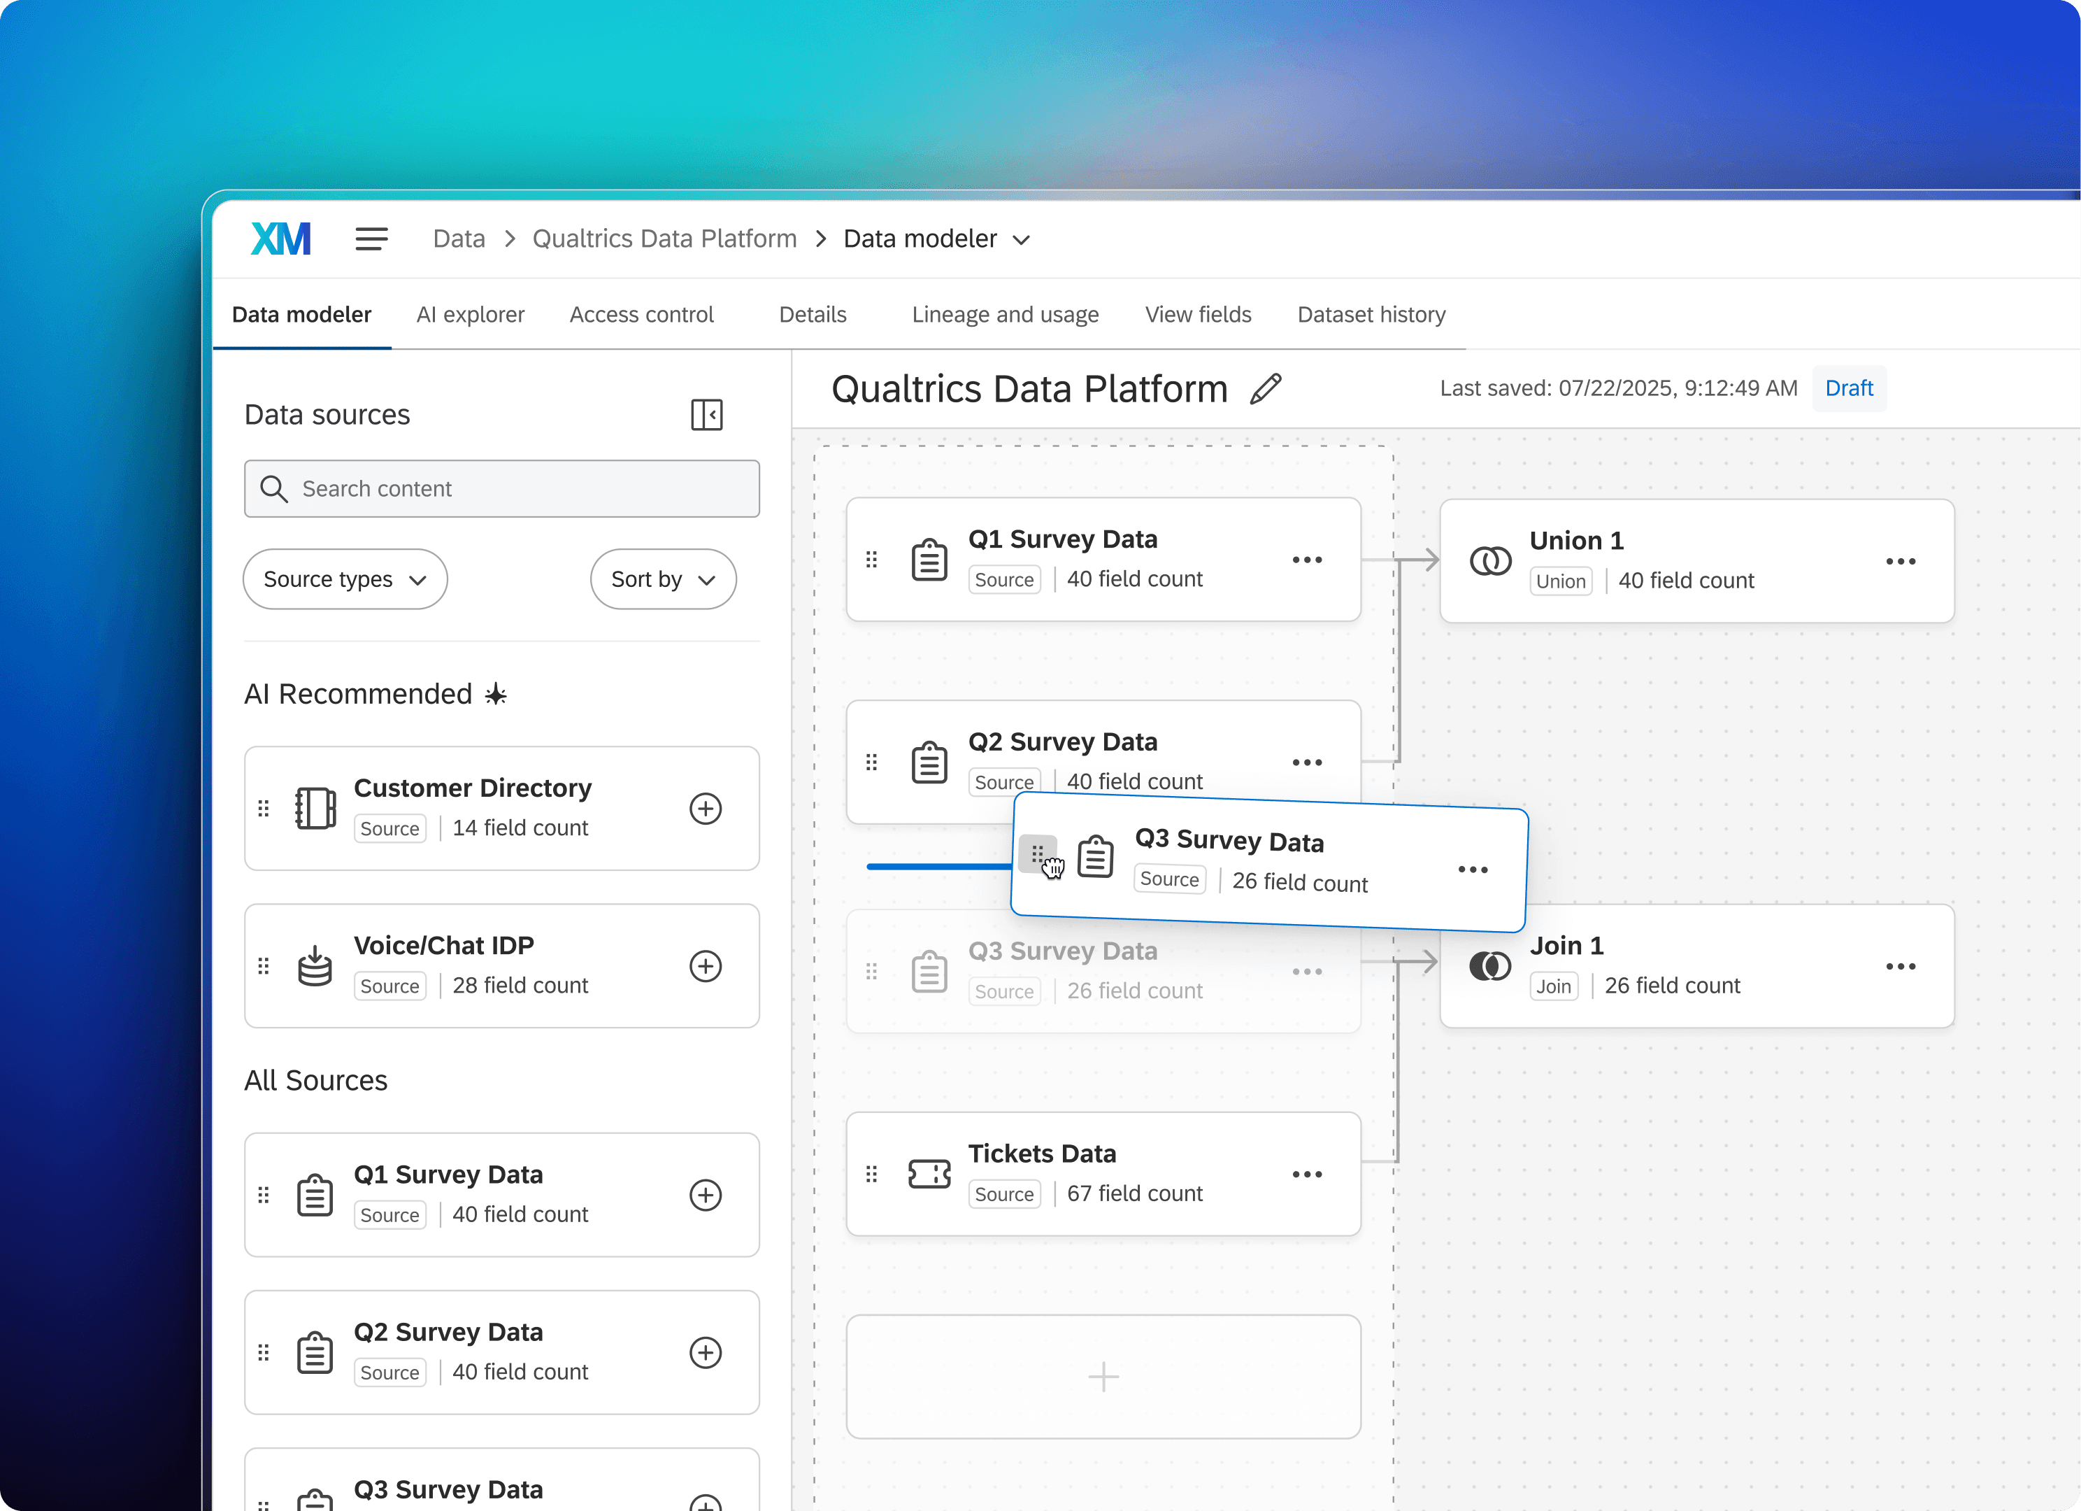Edit the dataset title with pencil icon
This screenshot has height=1511, width=2081.
(x=1265, y=389)
